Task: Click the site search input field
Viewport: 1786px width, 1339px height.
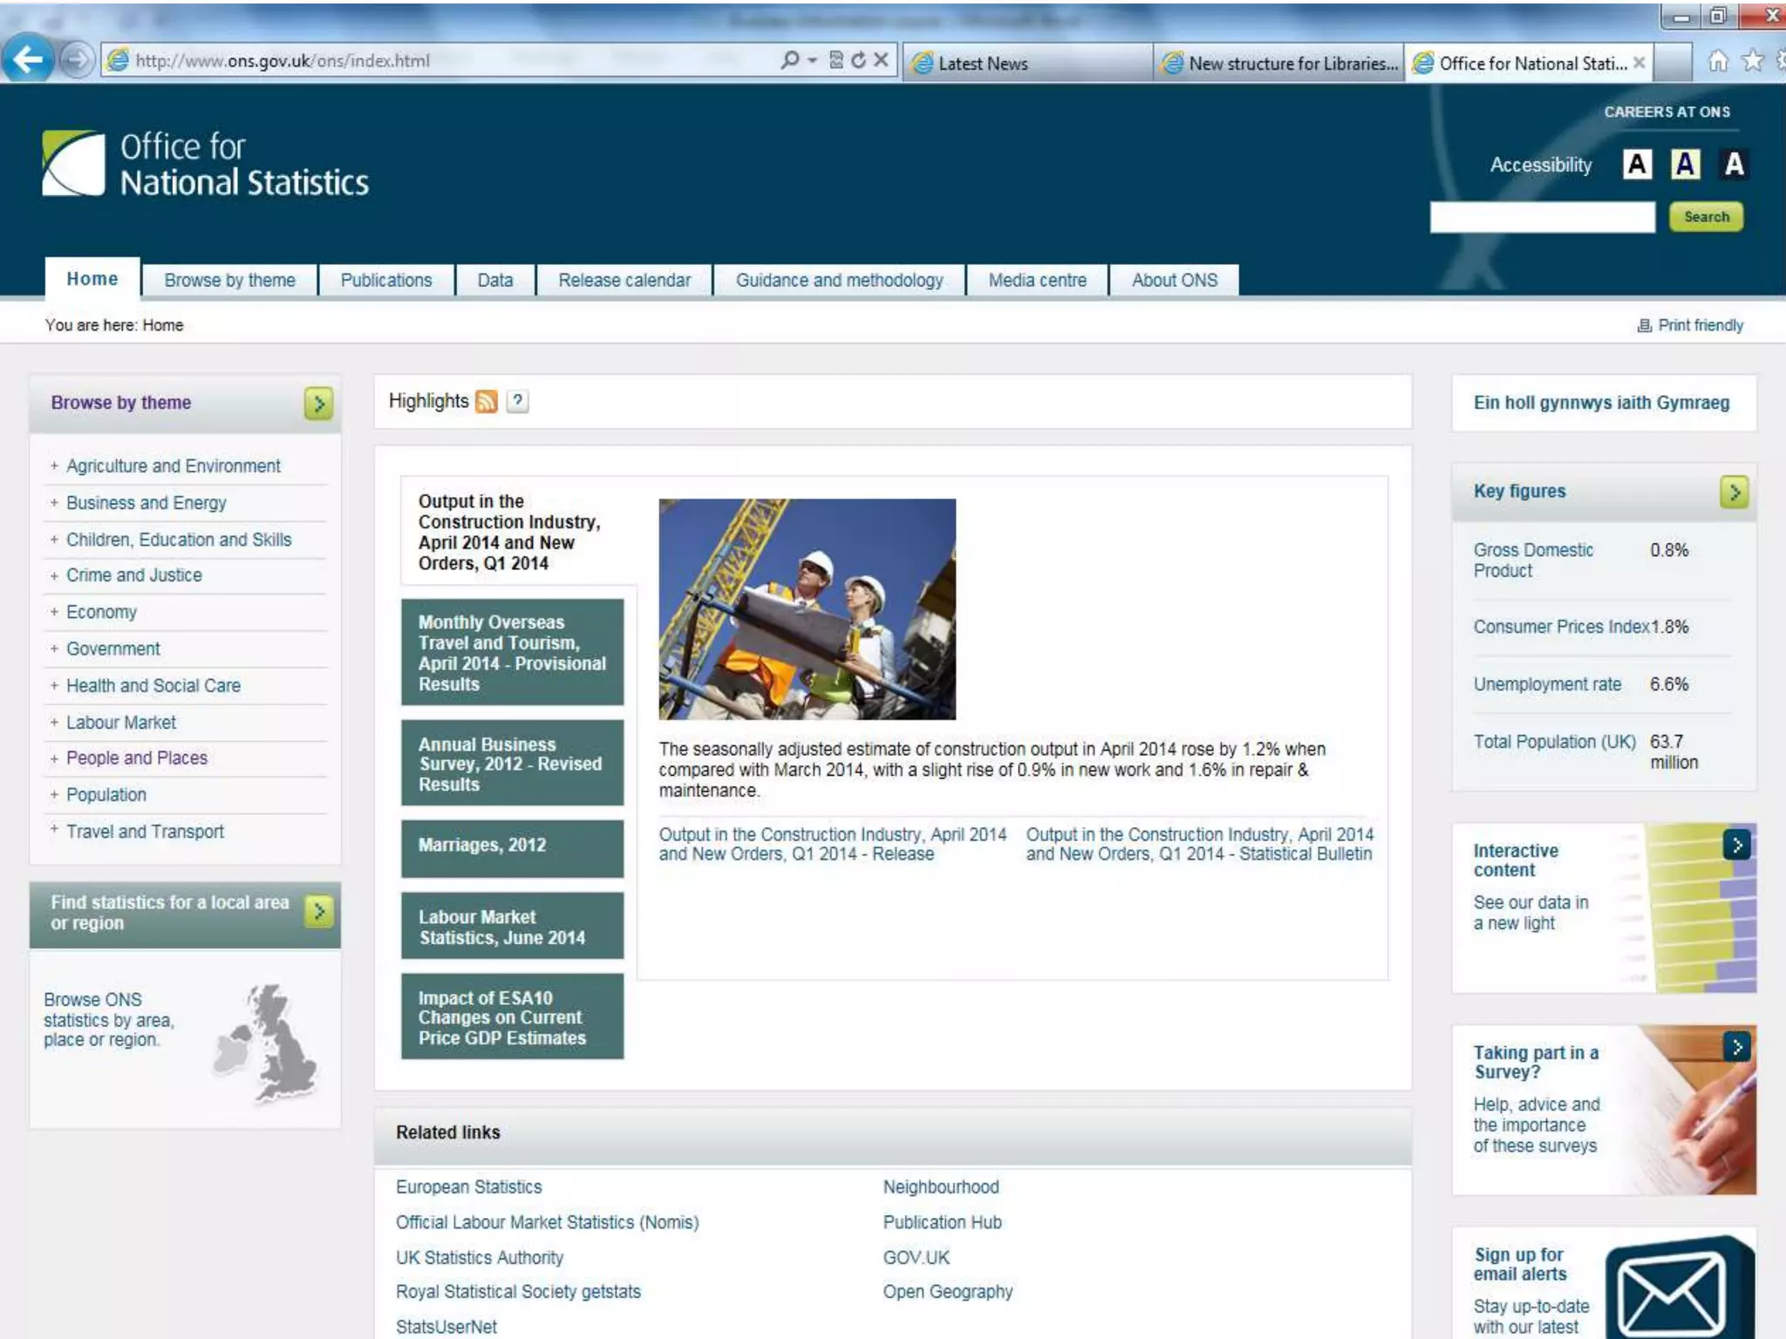Action: pos(1542,217)
